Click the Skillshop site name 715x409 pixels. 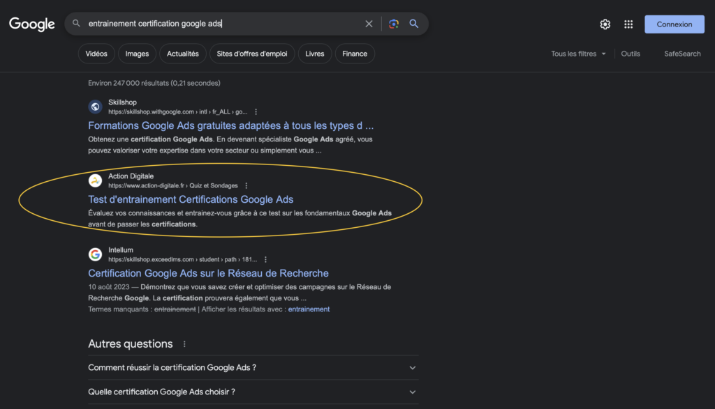122,102
